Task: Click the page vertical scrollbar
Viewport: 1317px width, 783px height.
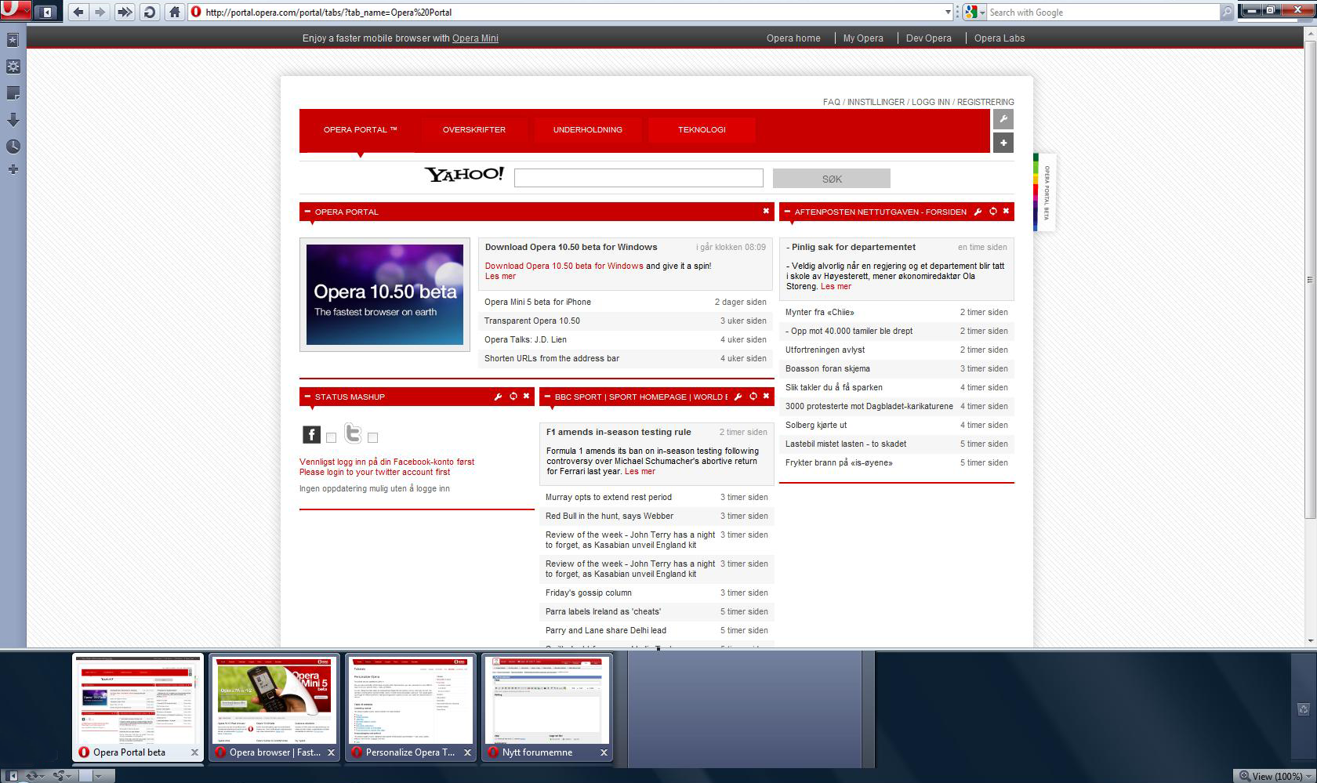Action: 1310,280
